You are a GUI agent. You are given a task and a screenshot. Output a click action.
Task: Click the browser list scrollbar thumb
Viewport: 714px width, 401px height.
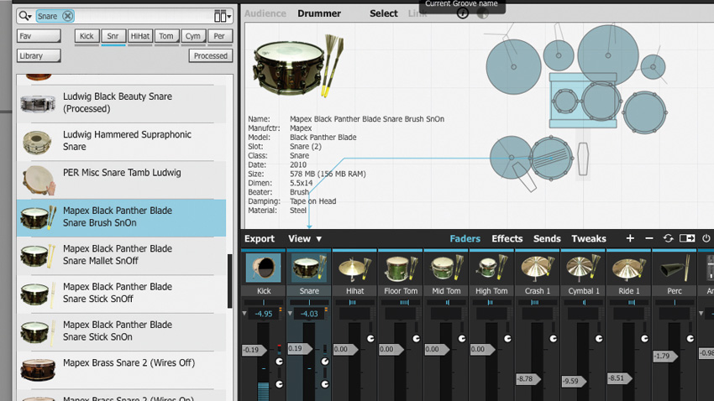tap(230, 280)
